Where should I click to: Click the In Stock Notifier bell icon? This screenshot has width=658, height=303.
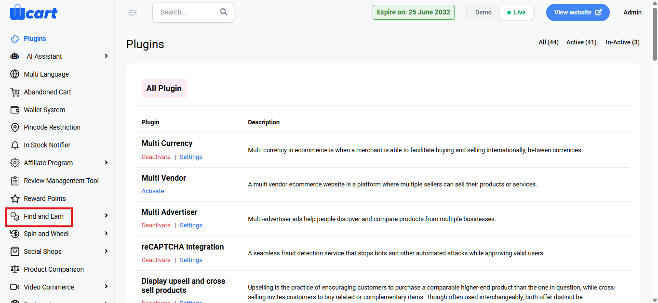click(15, 145)
